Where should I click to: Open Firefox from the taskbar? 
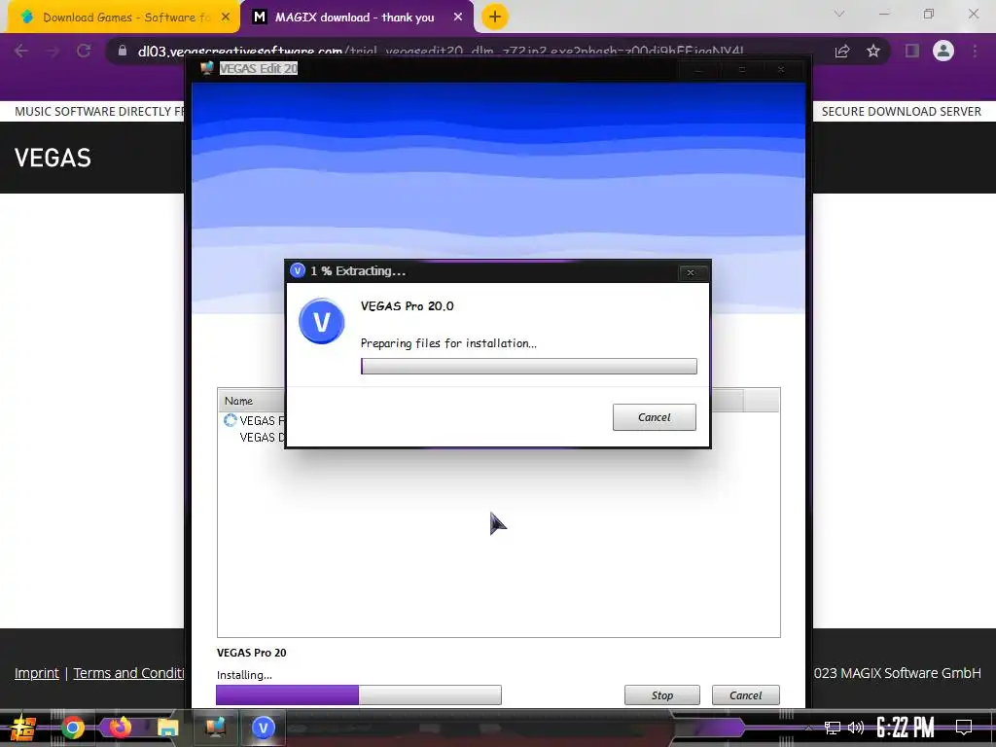point(120,728)
